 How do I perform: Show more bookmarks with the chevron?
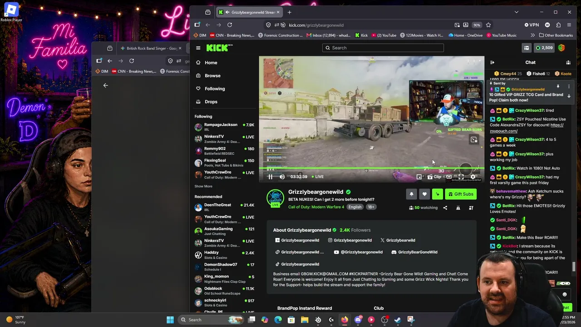pyautogui.click(x=532, y=35)
